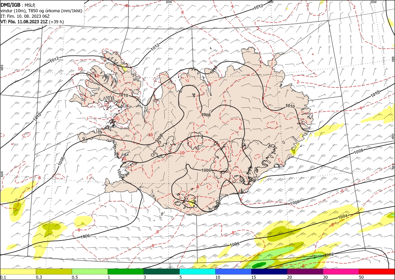The width and height of the screenshot is (395, 280).
Task: Click legend value '50' under color bar
Action: [x=361, y=277]
